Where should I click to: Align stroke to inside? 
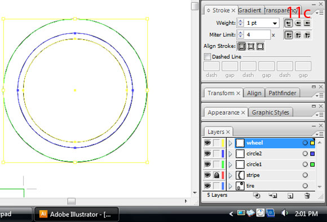[251, 46]
